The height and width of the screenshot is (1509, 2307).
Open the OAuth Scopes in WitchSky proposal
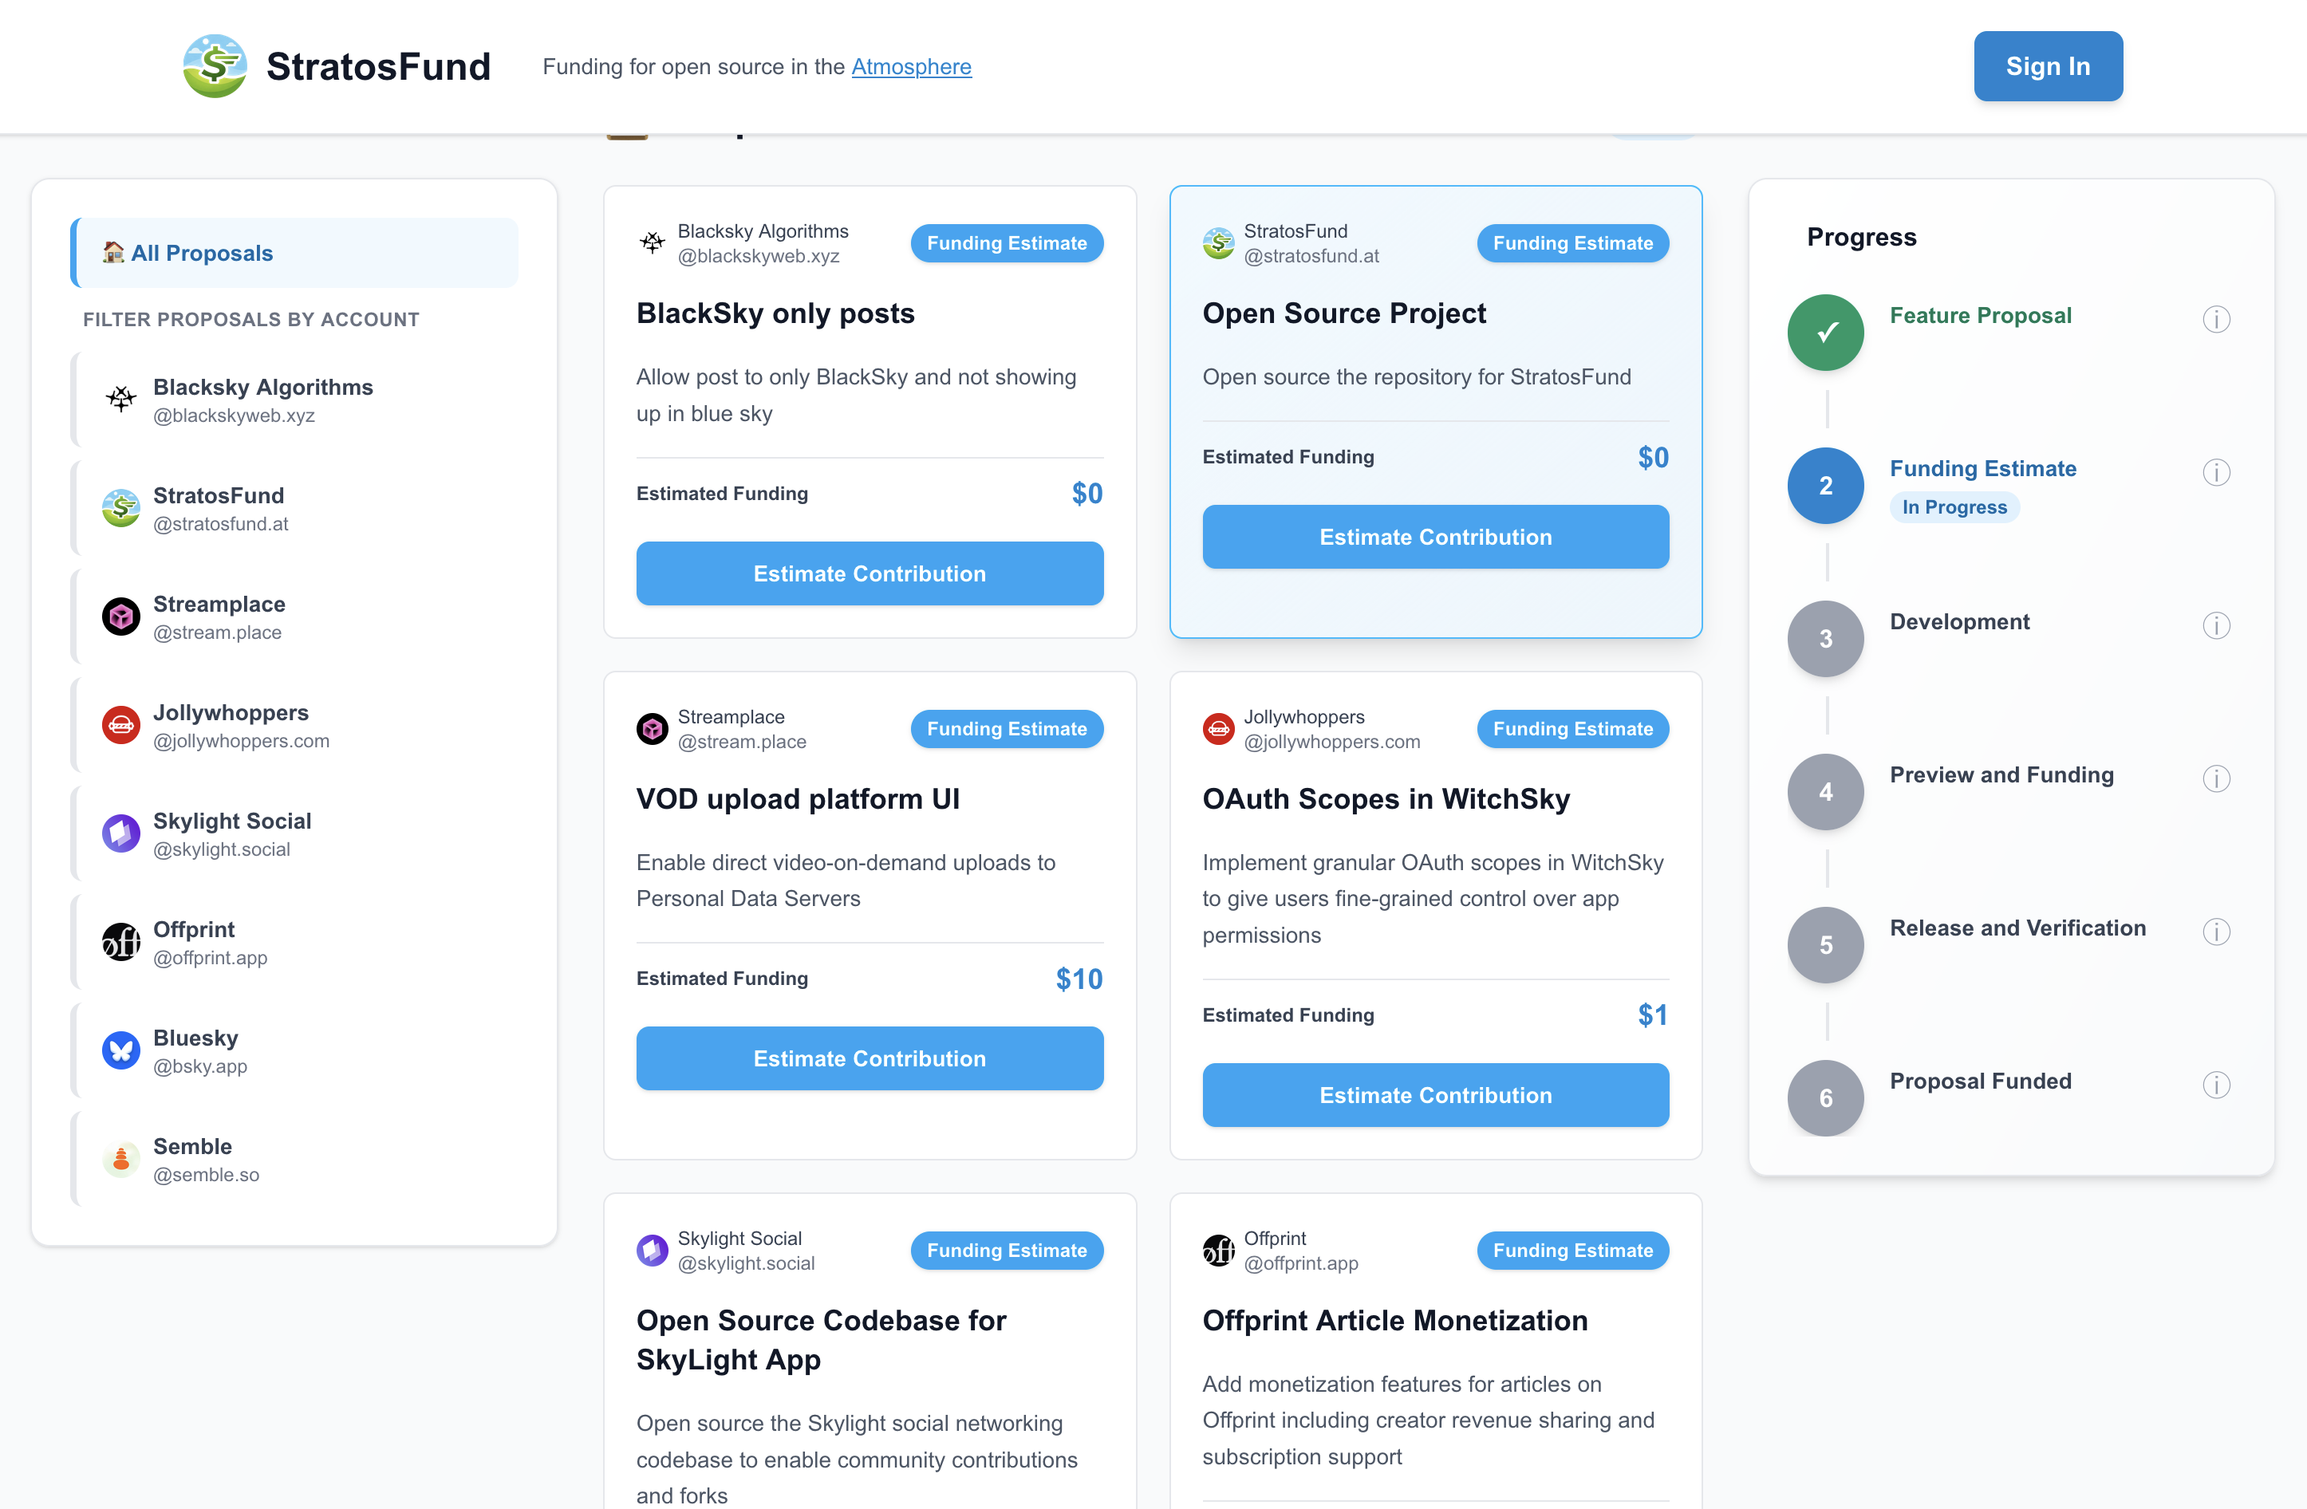pyautogui.click(x=1385, y=798)
